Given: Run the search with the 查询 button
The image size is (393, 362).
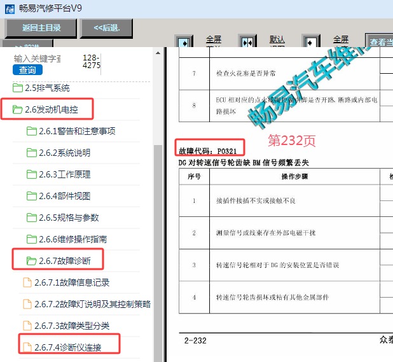Looking at the screenshot, I should pos(27,70).
